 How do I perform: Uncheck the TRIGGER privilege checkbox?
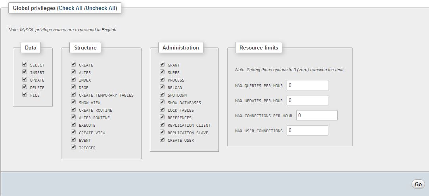pyautogui.click(x=73, y=147)
